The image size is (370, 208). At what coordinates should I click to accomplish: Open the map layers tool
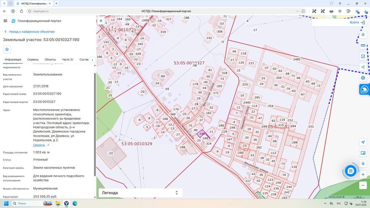click(363, 35)
